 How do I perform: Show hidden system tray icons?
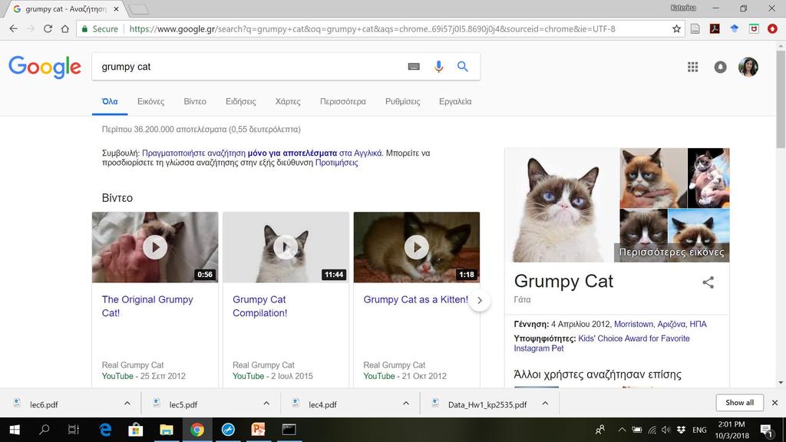(x=622, y=430)
